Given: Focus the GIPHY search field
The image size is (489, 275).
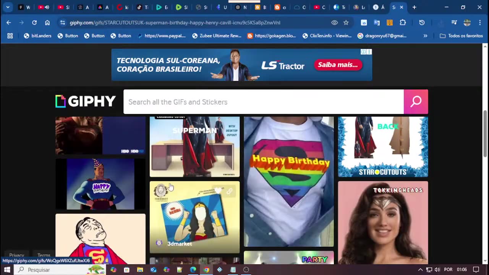Looking at the screenshot, I should click(x=263, y=102).
